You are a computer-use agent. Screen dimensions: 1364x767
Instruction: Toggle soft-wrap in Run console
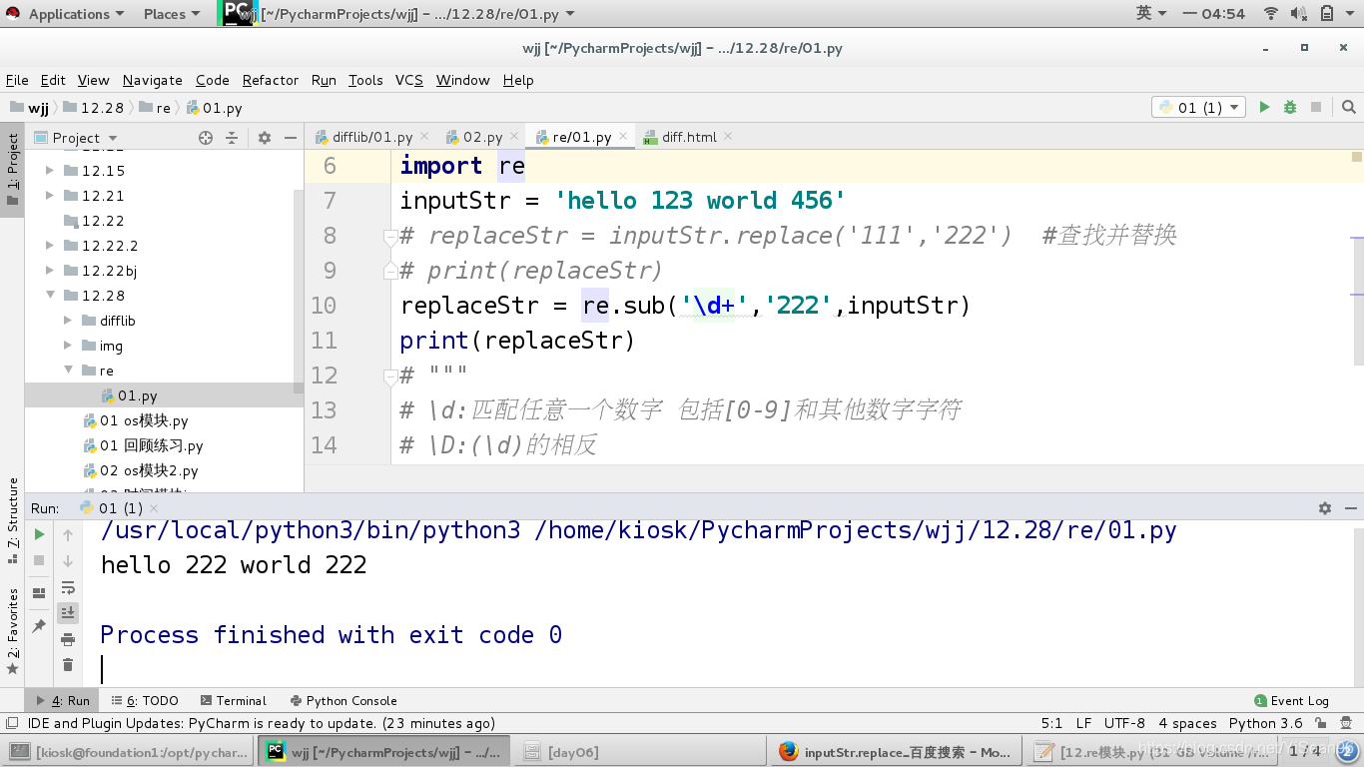(68, 587)
